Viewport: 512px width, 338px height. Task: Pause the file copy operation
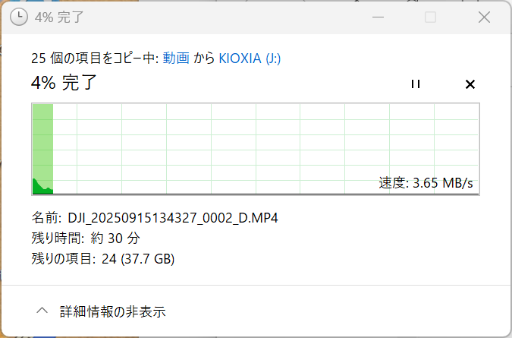[415, 84]
